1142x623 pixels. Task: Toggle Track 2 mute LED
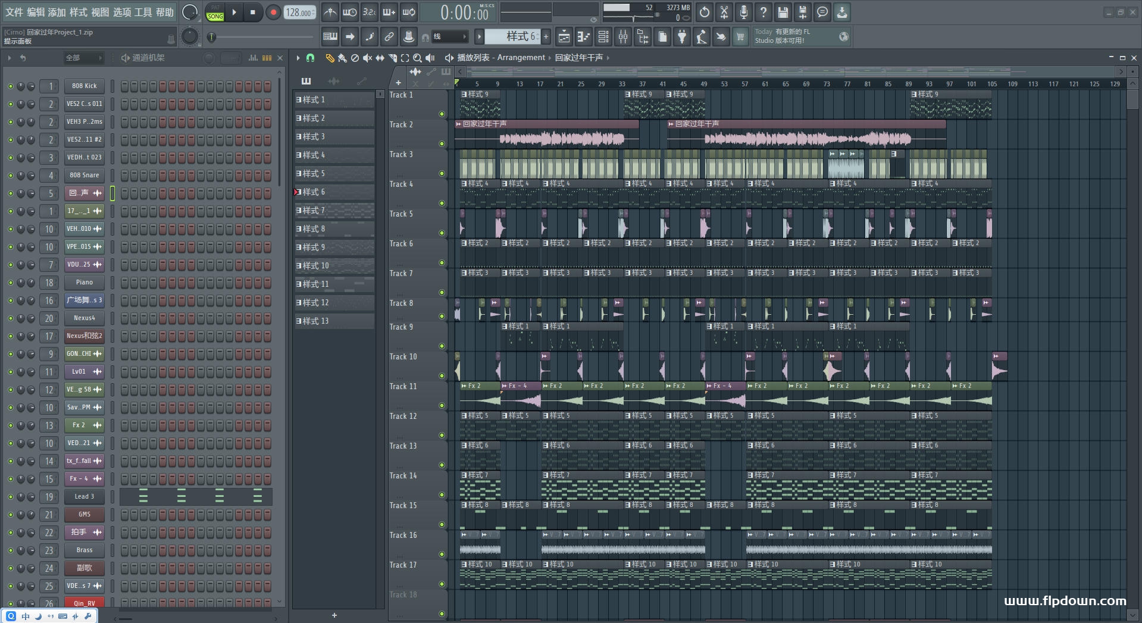442,143
